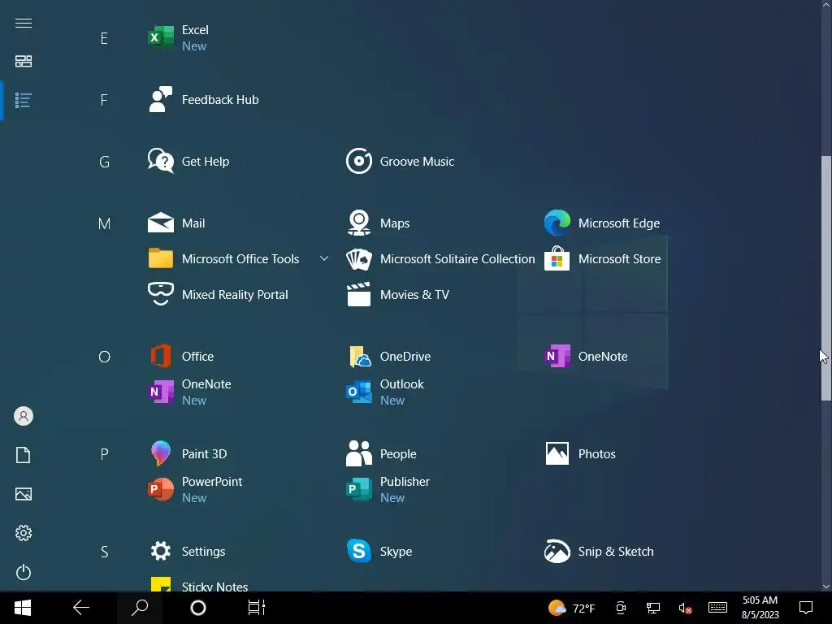Open the Paint 3D app

(x=188, y=454)
